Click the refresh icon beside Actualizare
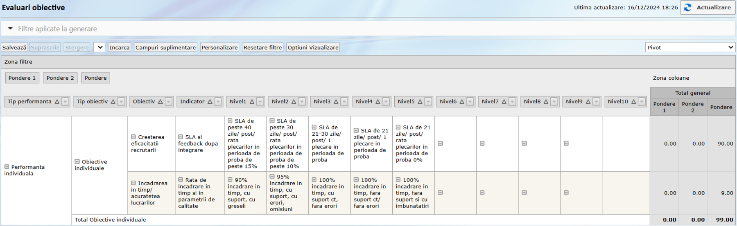The height and width of the screenshot is (226, 737). 688,8
